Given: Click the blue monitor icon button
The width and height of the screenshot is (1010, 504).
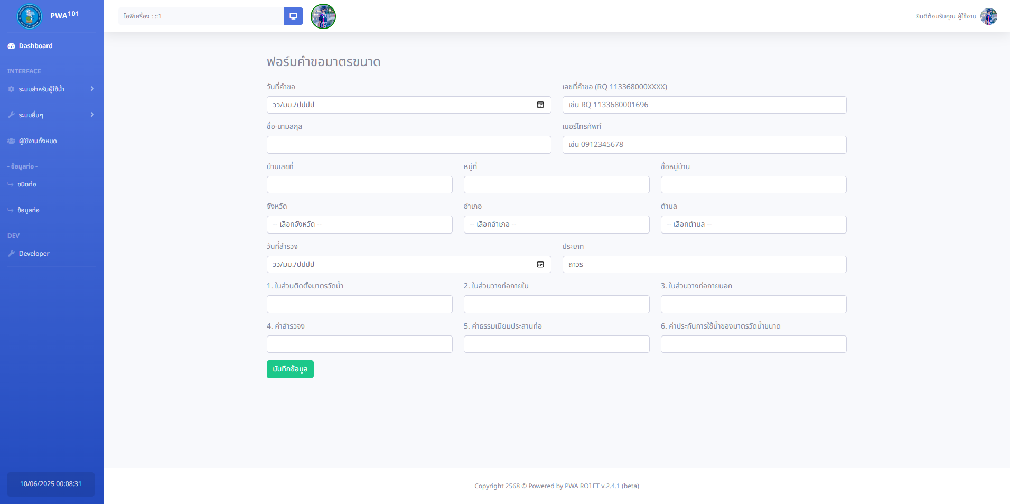Looking at the screenshot, I should click(x=293, y=16).
